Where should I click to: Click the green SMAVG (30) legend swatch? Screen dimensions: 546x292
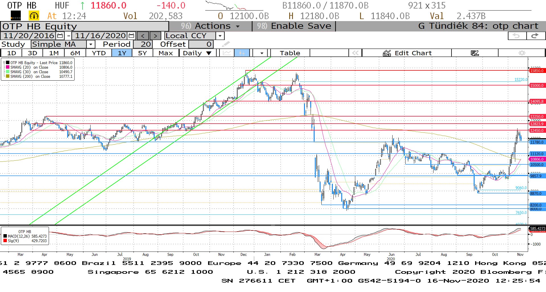8,72
